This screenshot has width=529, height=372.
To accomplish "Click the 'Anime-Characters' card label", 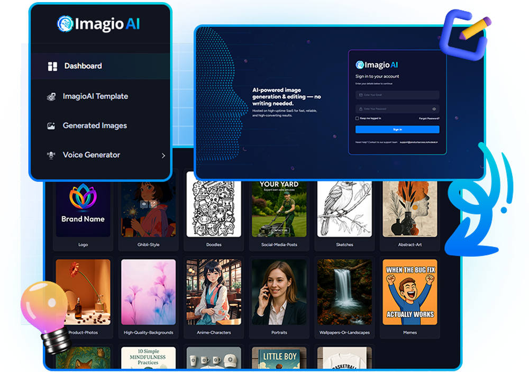I will (x=214, y=332).
